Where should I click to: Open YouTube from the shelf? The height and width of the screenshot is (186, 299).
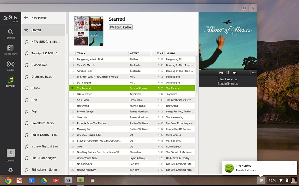tap(56, 181)
